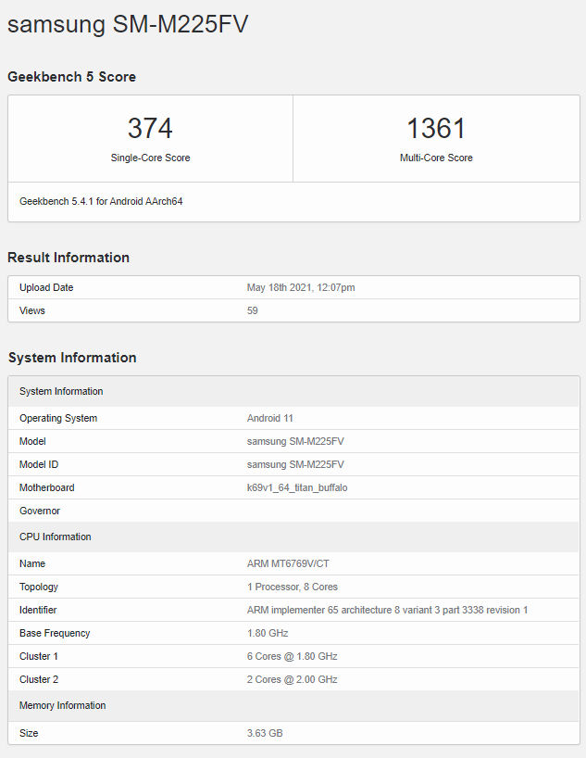The height and width of the screenshot is (758, 586).
Task: Click the page title samsung SM-M225FV
Action: [x=128, y=24]
